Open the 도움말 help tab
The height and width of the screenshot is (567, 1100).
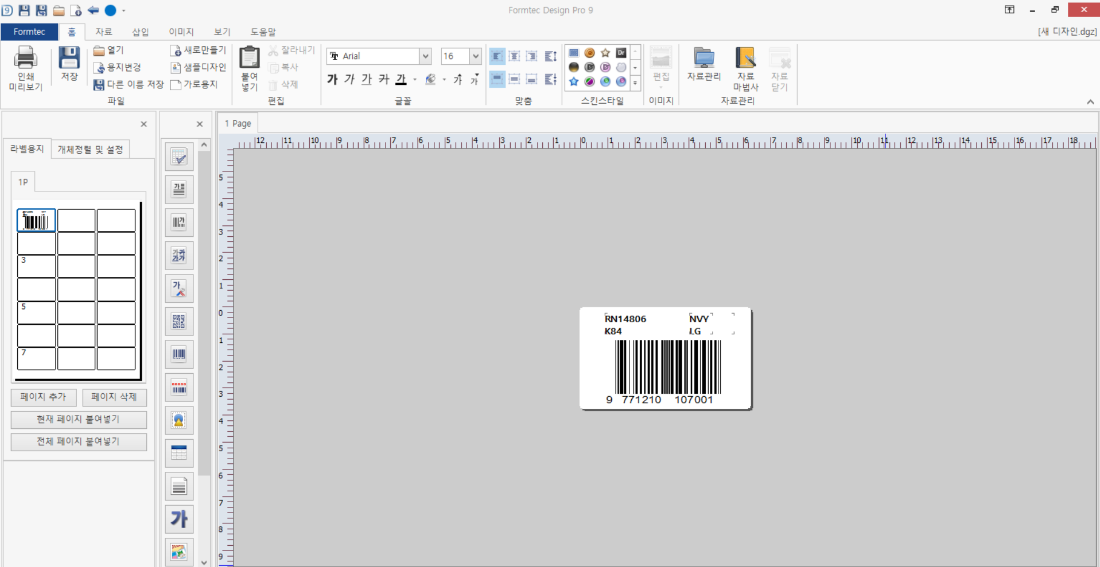263,32
